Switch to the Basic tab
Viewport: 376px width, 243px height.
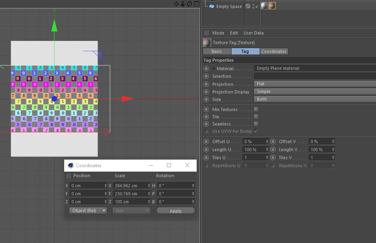(217, 51)
